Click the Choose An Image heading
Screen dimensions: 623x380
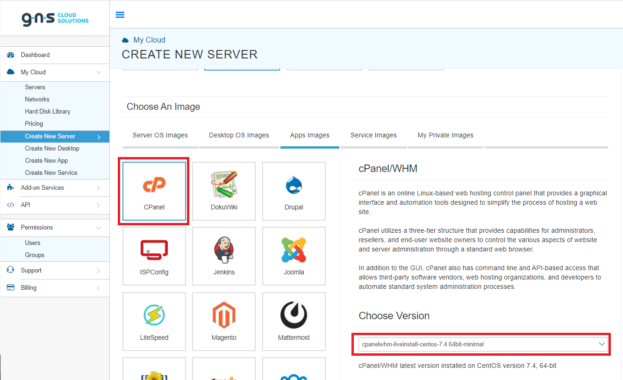tap(163, 107)
